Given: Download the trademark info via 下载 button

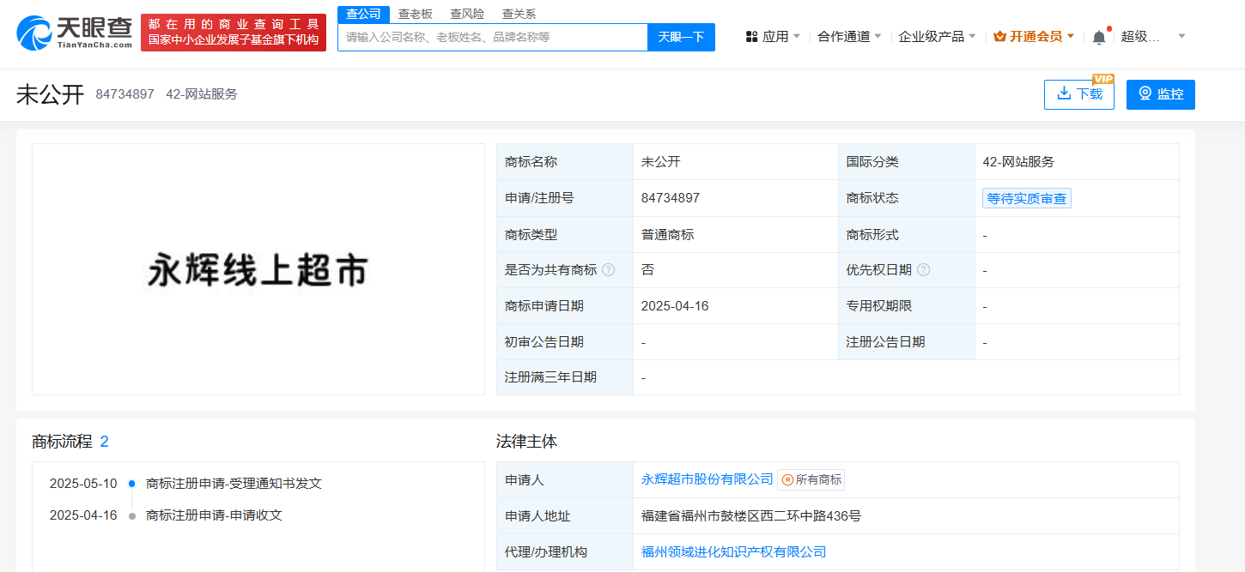Looking at the screenshot, I should pyautogui.click(x=1078, y=94).
